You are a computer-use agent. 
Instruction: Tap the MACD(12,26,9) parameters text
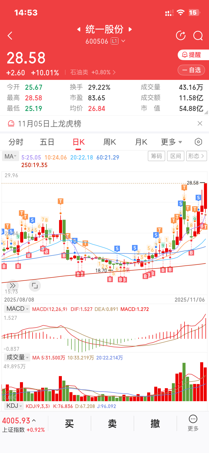(50, 309)
